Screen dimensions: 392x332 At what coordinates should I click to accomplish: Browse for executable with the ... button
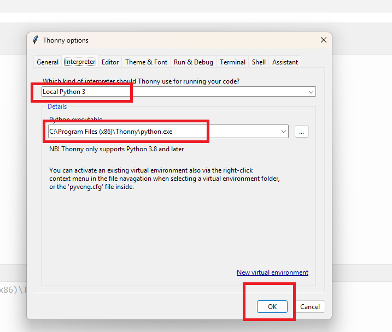click(301, 132)
